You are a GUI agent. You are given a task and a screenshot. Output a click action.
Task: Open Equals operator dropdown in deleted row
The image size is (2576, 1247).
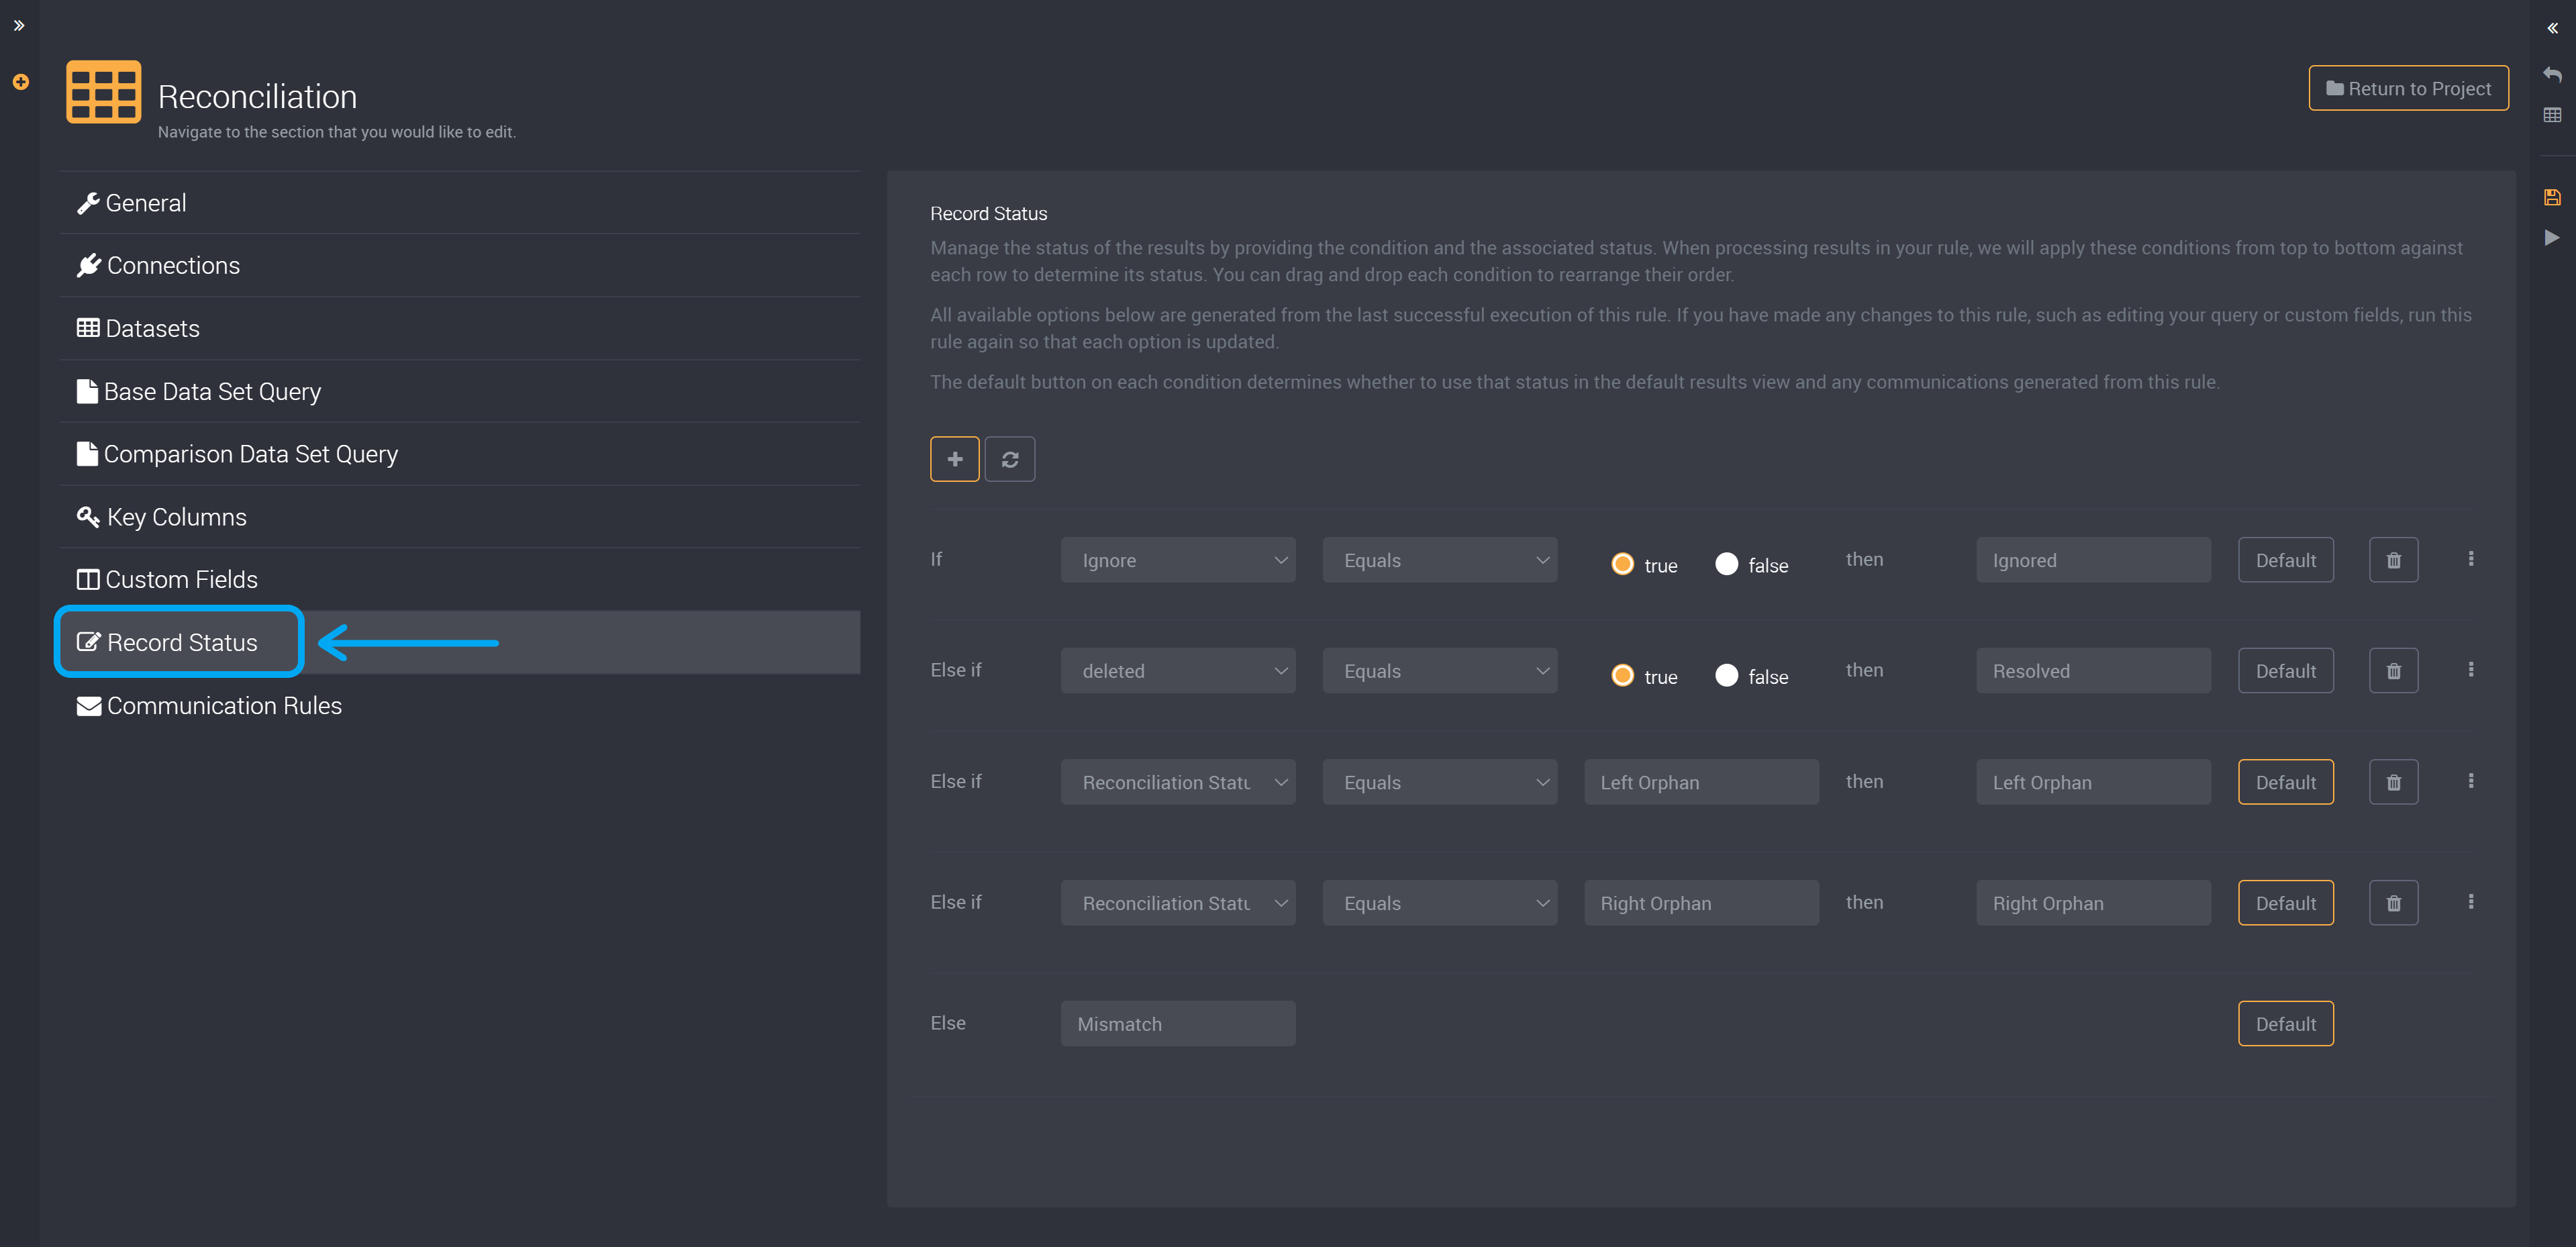(1440, 671)
